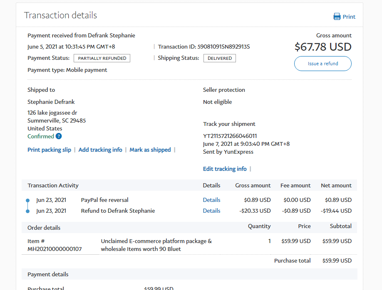The image size is (382, 290).
Task: Choose Mark as shipped
Action: click(x=150, y=150)
